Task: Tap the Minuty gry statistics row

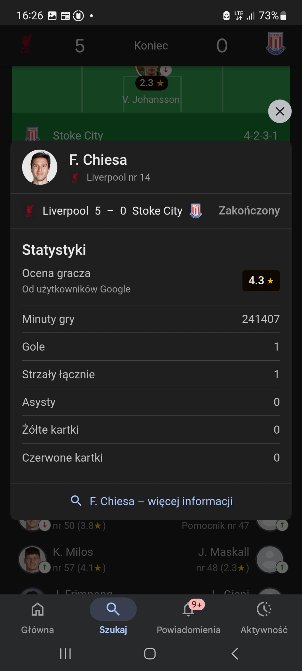Action: point(151,319)
